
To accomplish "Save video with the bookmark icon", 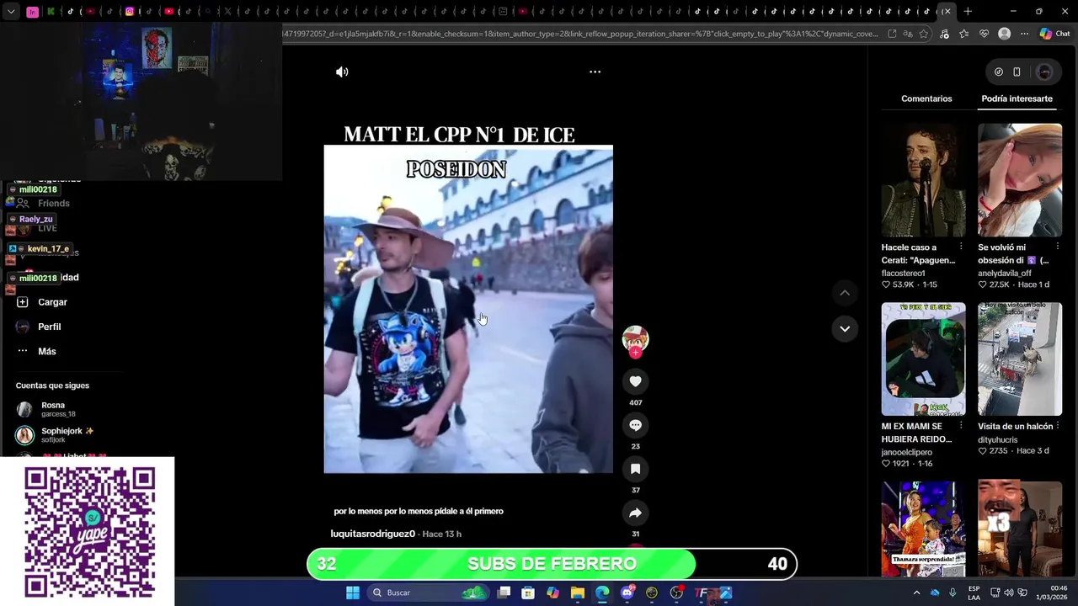I will click(x=636, y=469).
